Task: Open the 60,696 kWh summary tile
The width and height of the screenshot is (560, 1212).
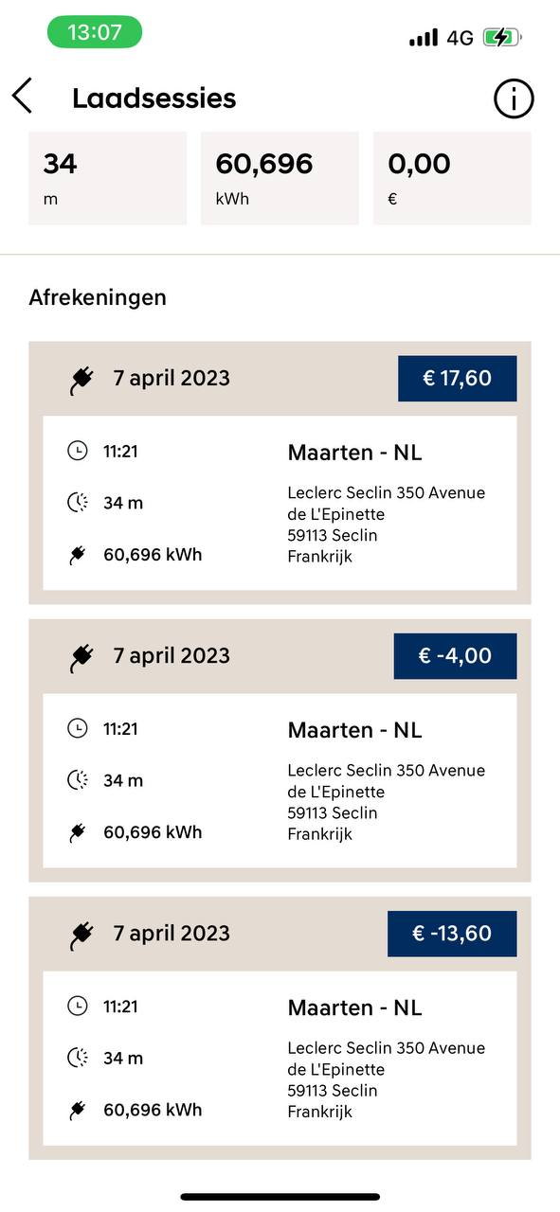Action: pyautogui.click(x=280, y=178)
